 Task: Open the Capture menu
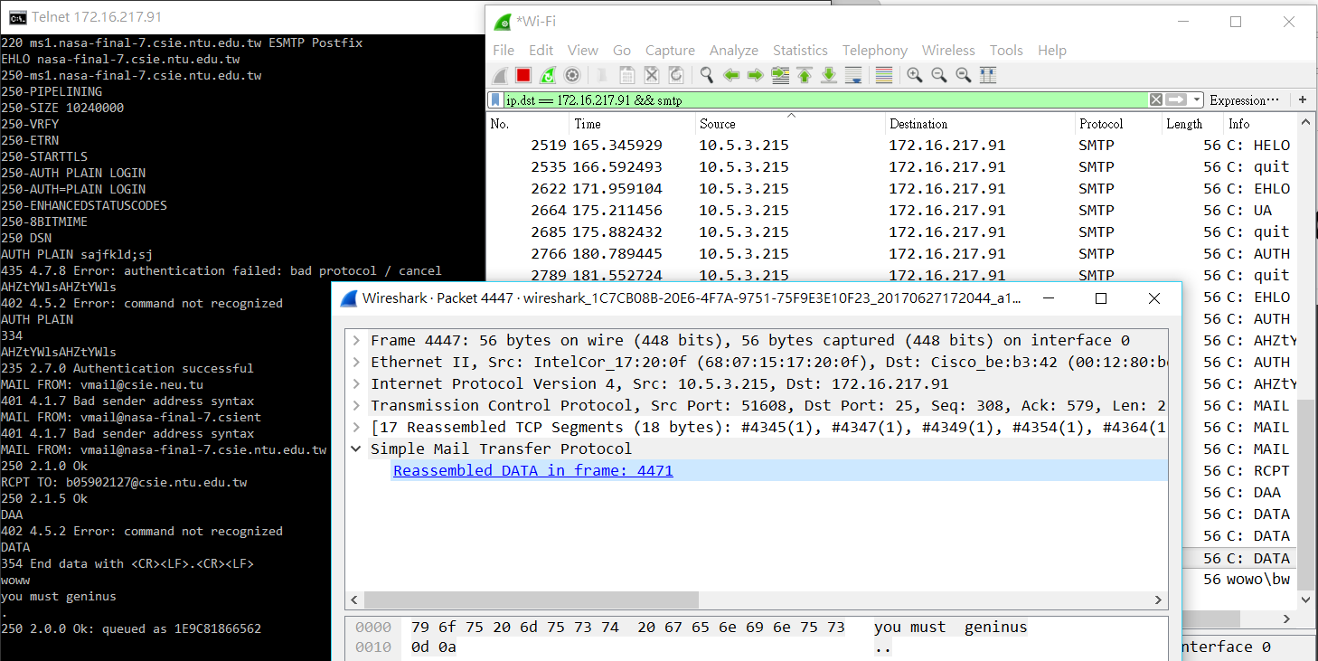(670, 51)
